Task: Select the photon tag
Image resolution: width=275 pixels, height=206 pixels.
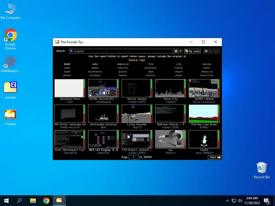Action: coord(67,75)
